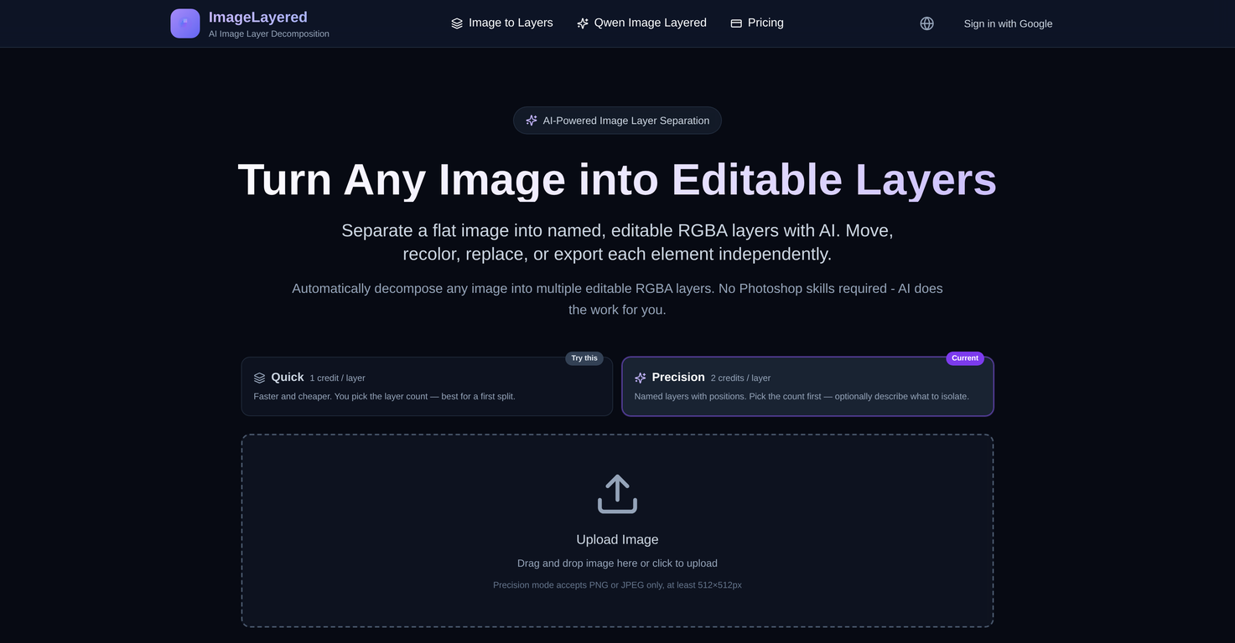Click the sparkle icon in the AI-Powered badge
Screen dimensions: 1235x643
pyautogui.click(x=532, y=121)
